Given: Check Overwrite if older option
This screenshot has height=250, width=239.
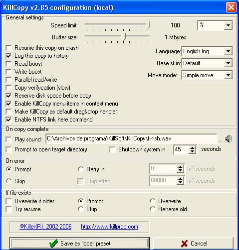Looking at the screenshot, I should (x=8, y=201).
